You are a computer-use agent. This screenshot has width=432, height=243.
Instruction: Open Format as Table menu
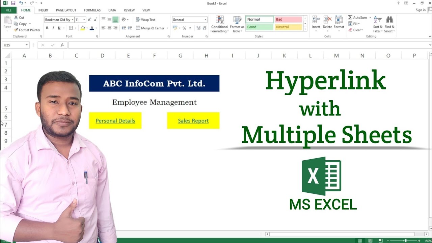(237, 24)
